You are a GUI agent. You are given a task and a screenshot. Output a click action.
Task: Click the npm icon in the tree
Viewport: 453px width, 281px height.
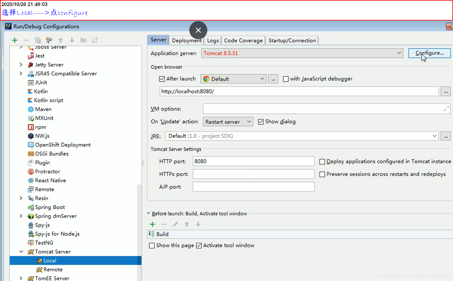(31, 127)
